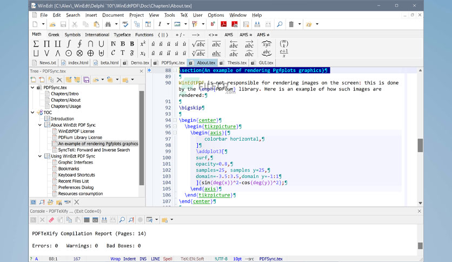This screenshot has width=452, height=262.
Task: Open the red Acrobat PDF preview icon
Action: click(x=223, y=24)
